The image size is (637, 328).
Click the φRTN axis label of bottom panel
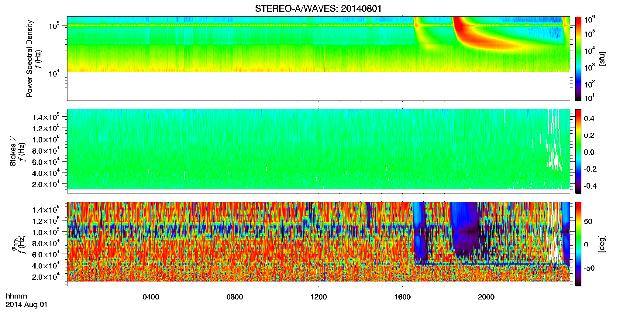[14, 244]
